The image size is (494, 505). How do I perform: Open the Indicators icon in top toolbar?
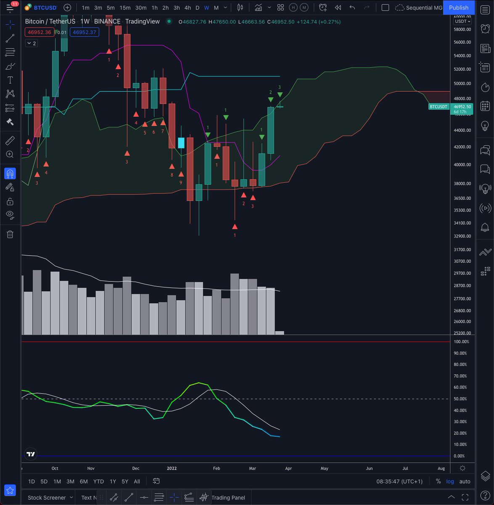258,8
